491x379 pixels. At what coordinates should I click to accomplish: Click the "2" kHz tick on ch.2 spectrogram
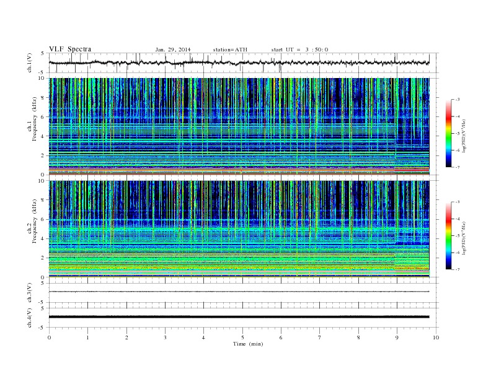pos(43,258)
